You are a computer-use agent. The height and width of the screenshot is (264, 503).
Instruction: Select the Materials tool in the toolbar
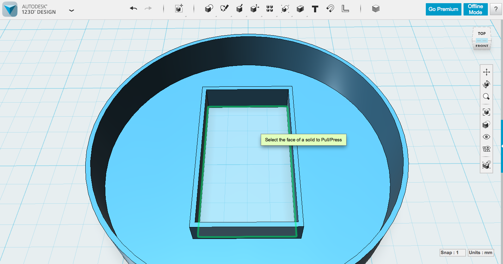coord(375,8)
